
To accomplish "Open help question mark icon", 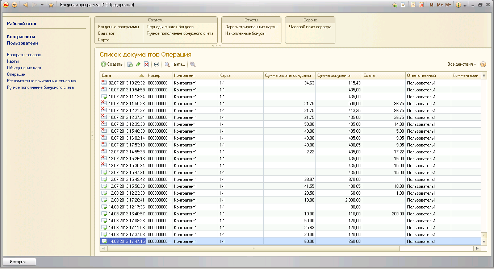I will [x=483, y=64].
